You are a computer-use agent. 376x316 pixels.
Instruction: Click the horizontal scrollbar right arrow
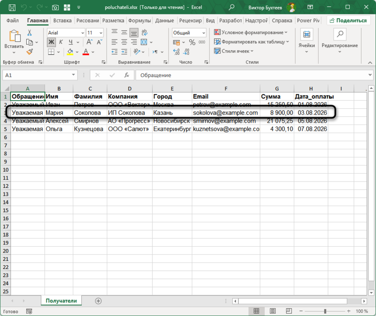[364, 301]
